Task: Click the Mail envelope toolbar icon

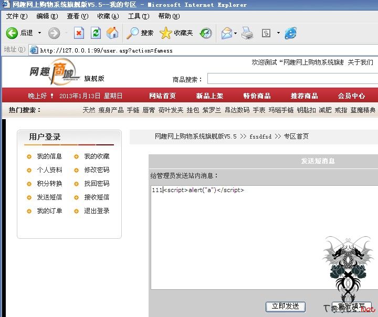Action: (227, 33)
